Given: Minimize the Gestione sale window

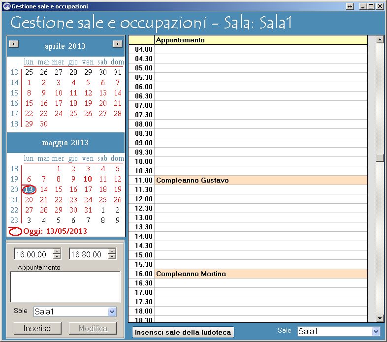Looking at the screenshot, I should click(362, 6).
